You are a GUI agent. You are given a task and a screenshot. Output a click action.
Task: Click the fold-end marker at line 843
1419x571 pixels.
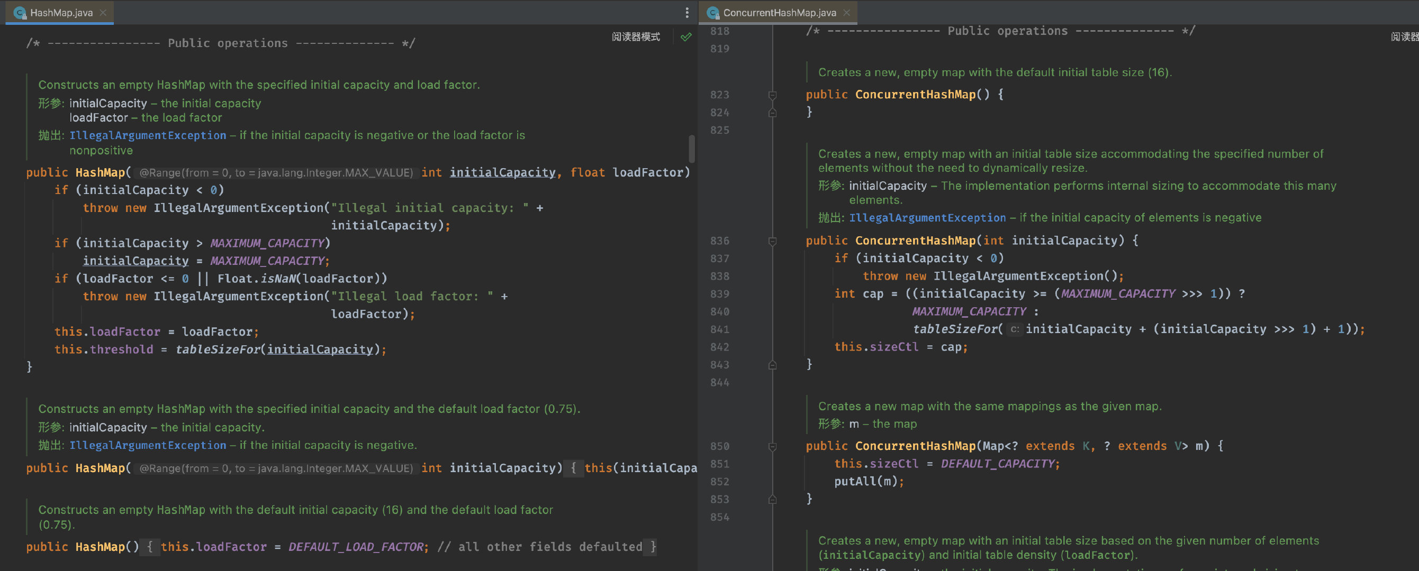(772, 365)
